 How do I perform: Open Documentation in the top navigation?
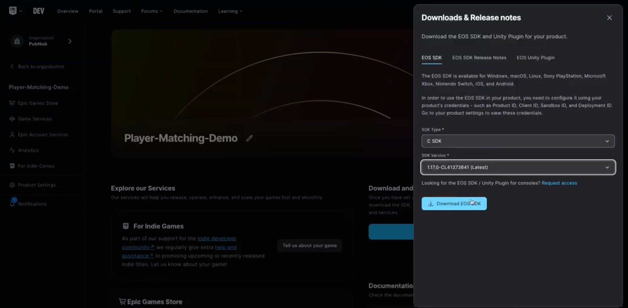tap(191, 11)
